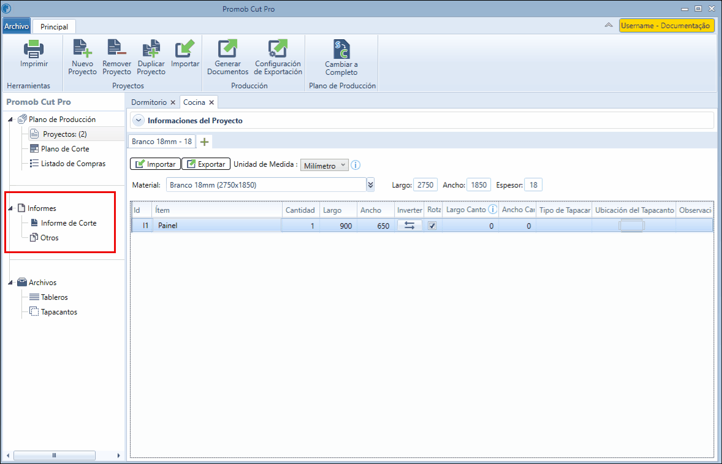Select the Cocina project tab

pos(194,102)
